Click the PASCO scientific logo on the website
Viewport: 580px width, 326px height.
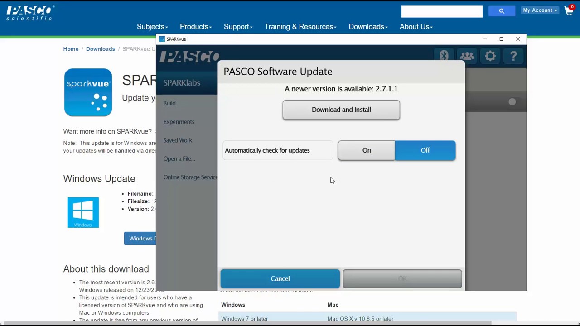[x=30, y=13]
